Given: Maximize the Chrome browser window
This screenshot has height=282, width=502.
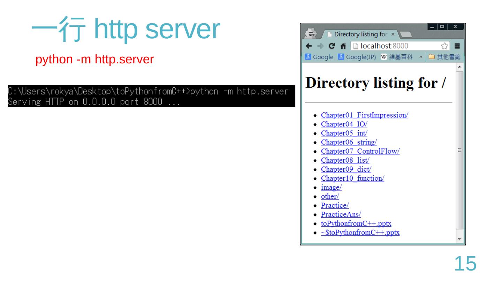Looking at the screenshot, I should coord(442,27).
